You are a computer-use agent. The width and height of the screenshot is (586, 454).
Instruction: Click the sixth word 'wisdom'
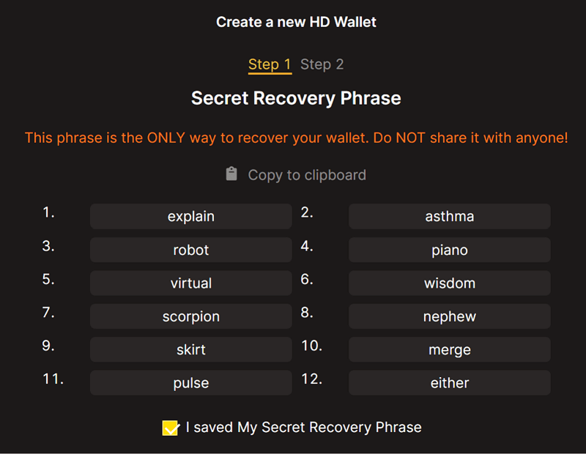point(450,283)
